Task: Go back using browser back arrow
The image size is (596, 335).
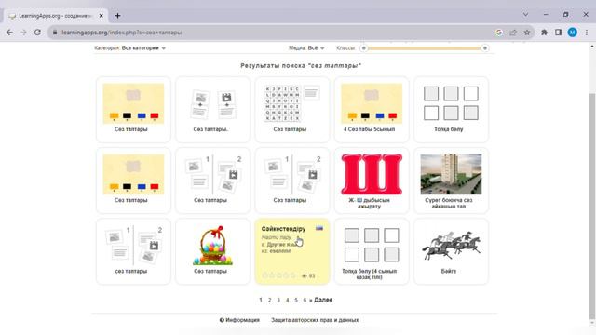Action: [10, 33]
